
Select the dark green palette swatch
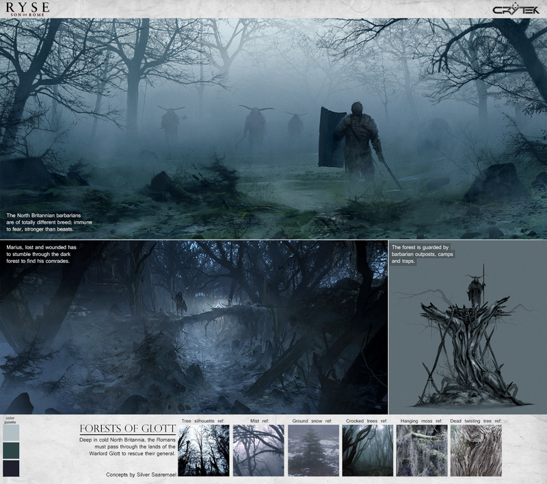tap(11, 450)
